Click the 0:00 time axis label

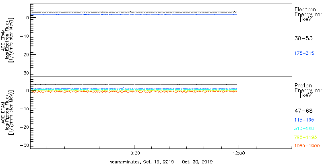tap(135, 153)
